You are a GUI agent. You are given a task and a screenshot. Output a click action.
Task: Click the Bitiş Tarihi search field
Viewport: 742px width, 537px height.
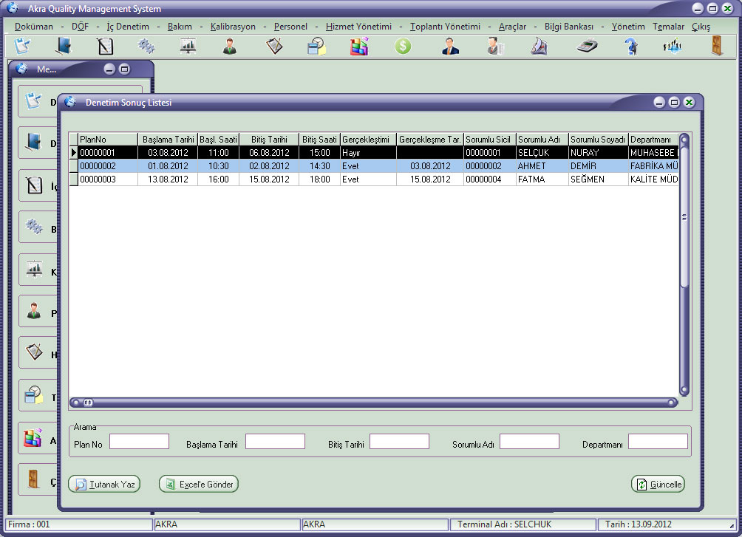(x=399, y=442)
